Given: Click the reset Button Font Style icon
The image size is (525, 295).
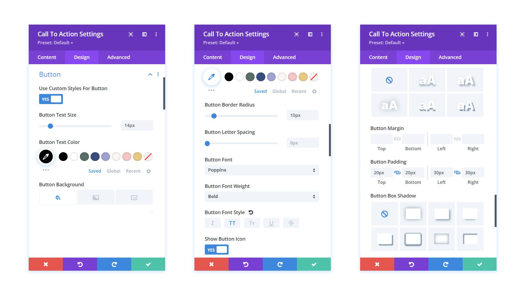Looking at the screenshot, I should click(x=251, y=212).
